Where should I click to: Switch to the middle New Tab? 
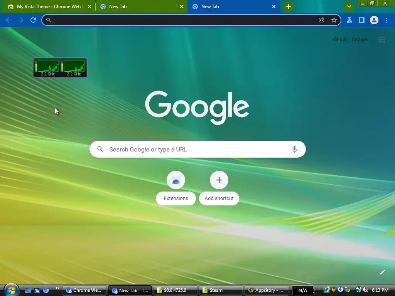[141, 7]
